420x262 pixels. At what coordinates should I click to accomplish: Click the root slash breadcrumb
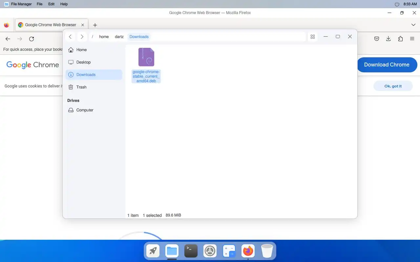coord(92,37)
